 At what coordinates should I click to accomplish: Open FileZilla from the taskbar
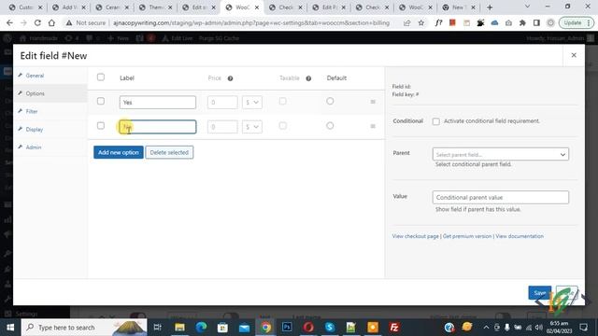pos(394,328)
